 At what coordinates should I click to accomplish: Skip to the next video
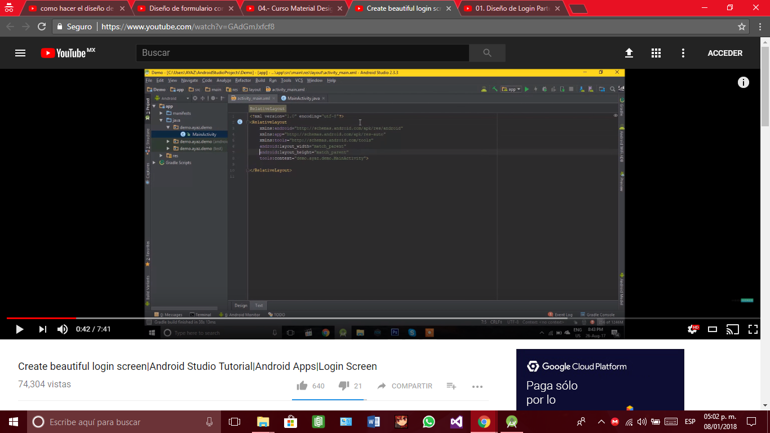click(x=43, y=329)
